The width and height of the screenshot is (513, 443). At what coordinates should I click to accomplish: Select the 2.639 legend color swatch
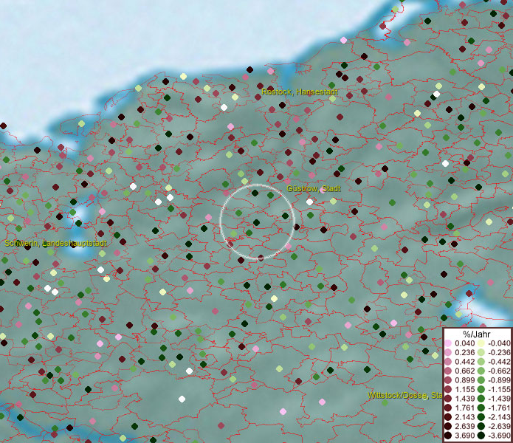[448, 426]
